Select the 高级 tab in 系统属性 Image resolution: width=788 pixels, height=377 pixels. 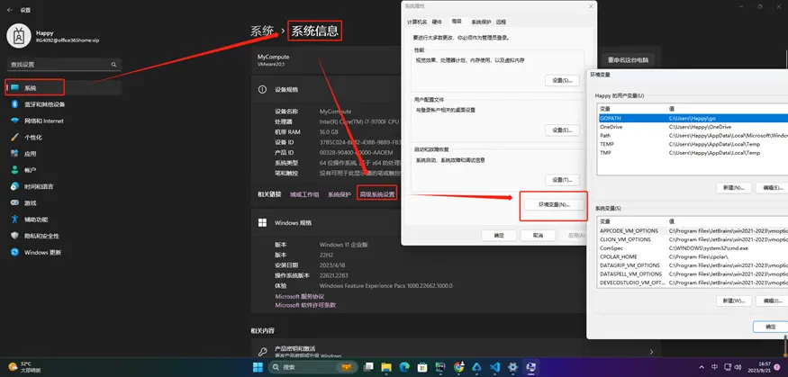pos(457,21)
